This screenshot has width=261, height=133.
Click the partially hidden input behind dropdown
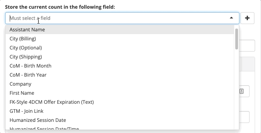247,46
